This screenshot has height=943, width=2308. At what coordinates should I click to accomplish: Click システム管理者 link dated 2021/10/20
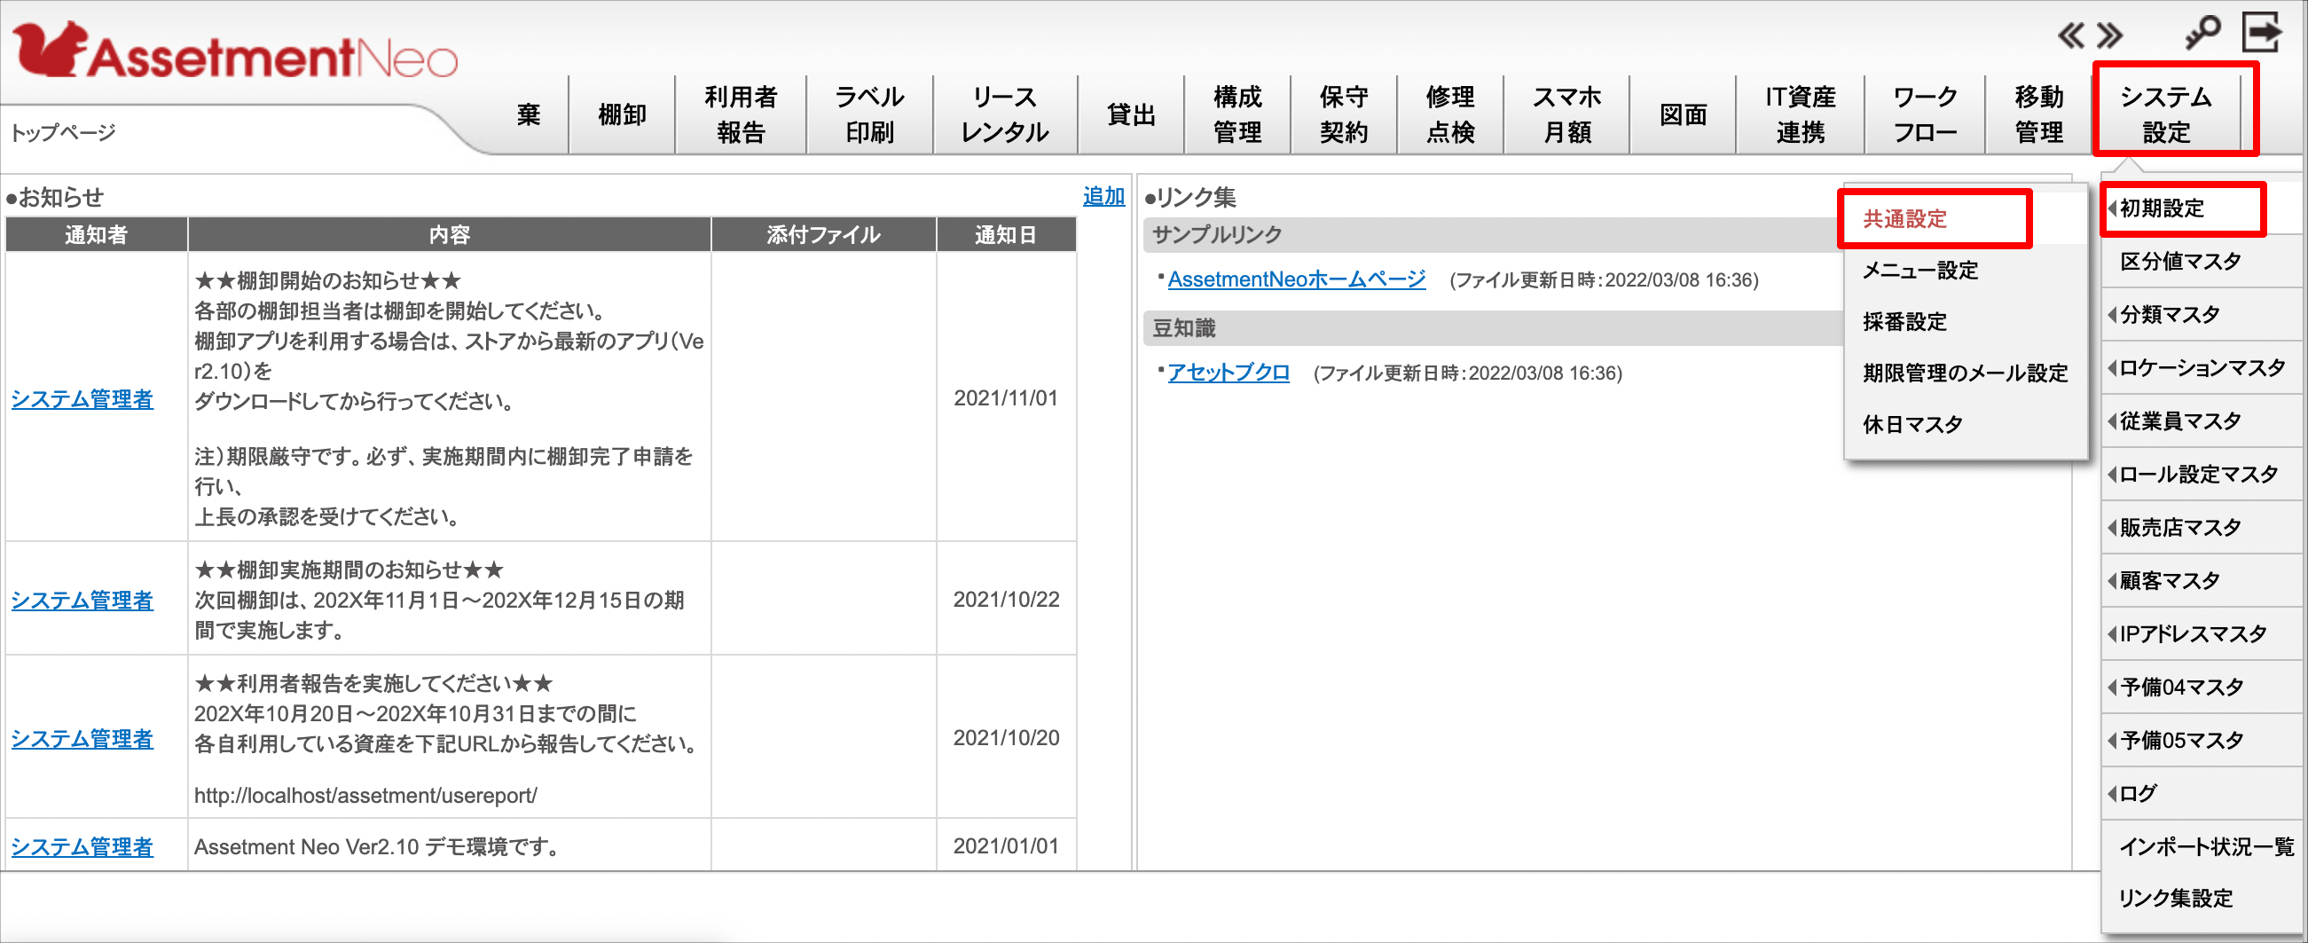[x=82, y=739]
